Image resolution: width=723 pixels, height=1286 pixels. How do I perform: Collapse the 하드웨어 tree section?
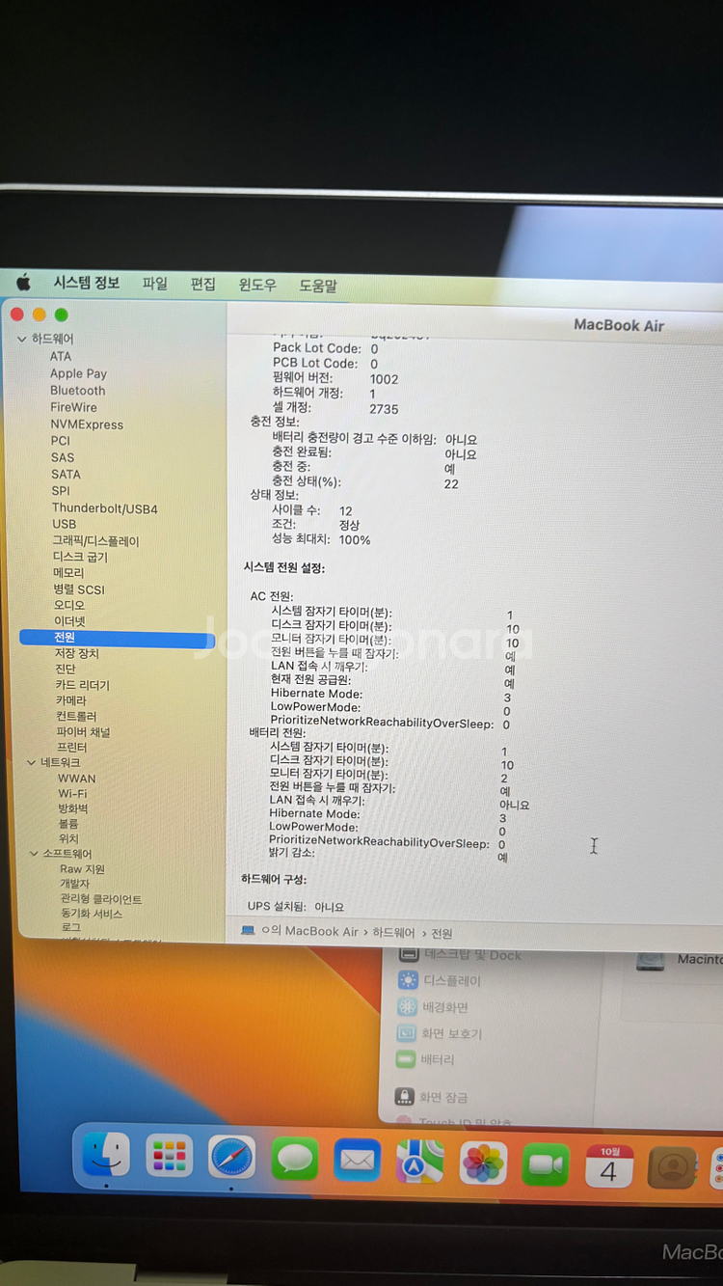pyautogui.click(x=22, y=340)
